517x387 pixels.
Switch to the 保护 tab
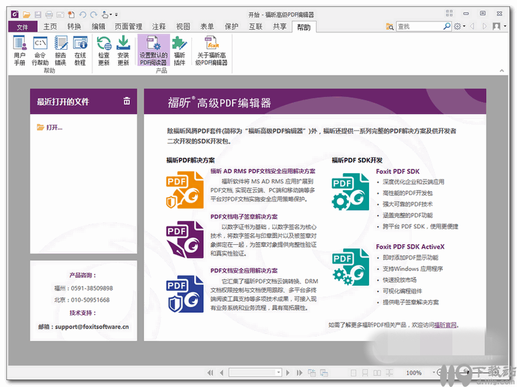tap(231, 26)
